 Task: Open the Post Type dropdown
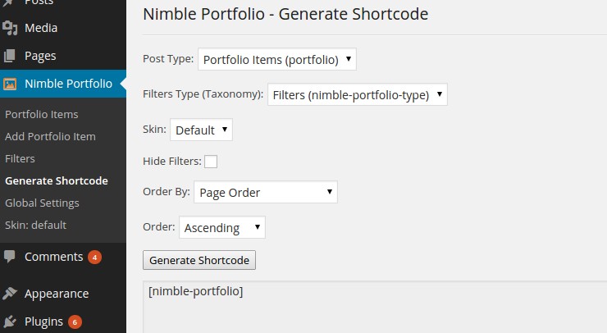(276, 59)
